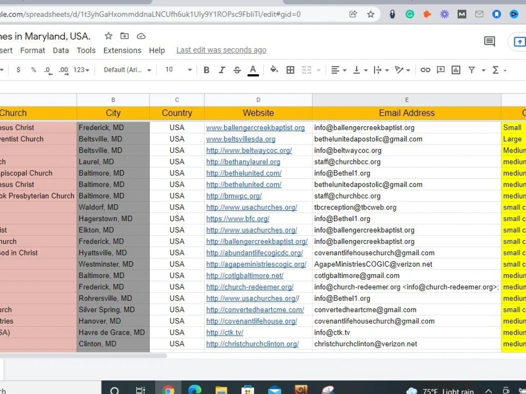The image size is (526, 394).
Task: Select column D header
Action: 258,100
